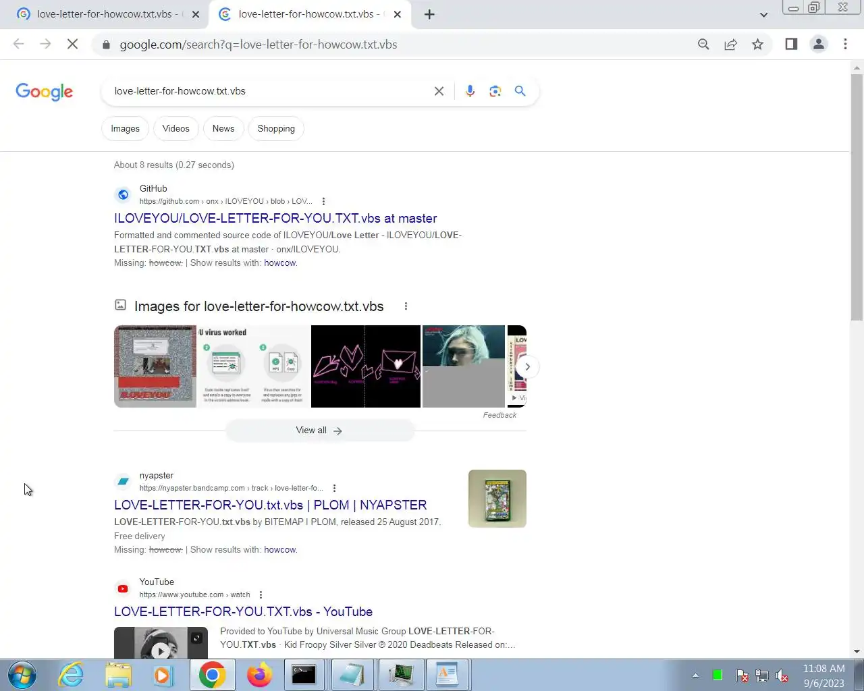Click the volume muted tray icon
864x691 pixels.
point(782,675)
